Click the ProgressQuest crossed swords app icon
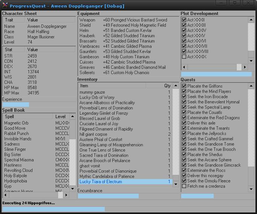Screen dimensions: 257x214 (x=5, y=5)
